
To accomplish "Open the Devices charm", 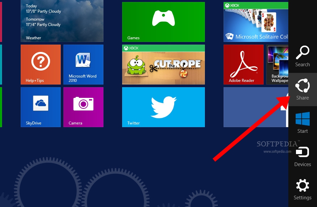I will [302, 156].
